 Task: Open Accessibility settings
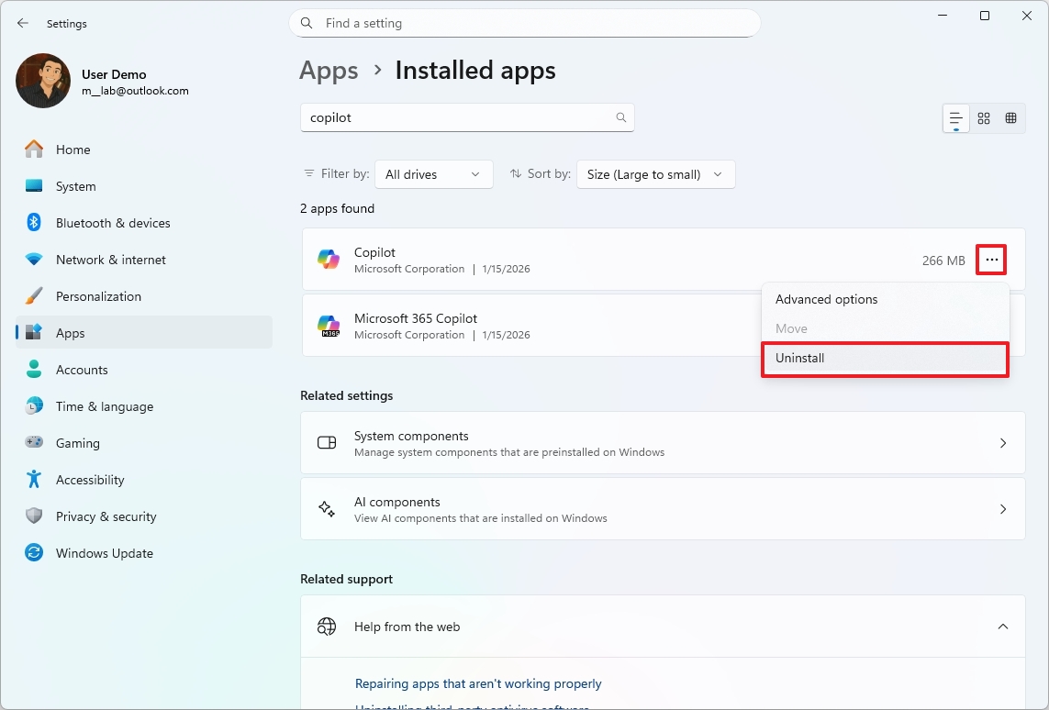89,480
